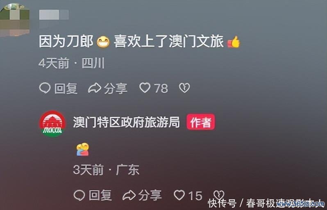Click 分享 text under author's reply

[150, 196]
